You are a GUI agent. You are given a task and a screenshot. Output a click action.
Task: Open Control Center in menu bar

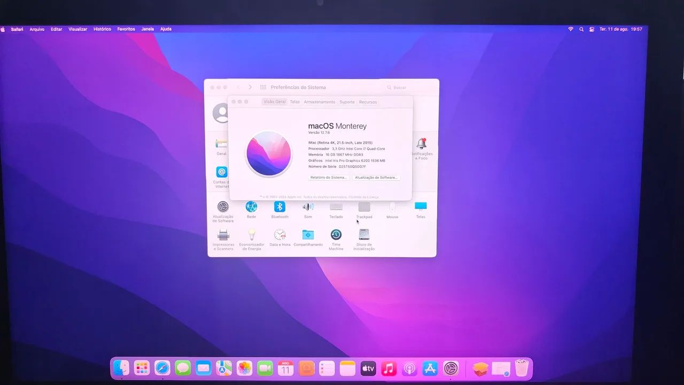(592, 29)
